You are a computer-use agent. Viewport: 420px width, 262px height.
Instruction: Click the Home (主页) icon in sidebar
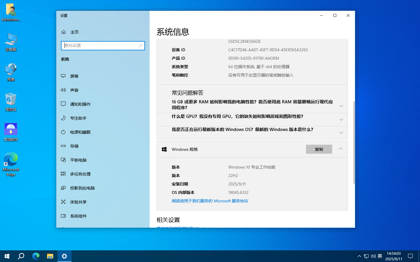click(x=64, y=32)
